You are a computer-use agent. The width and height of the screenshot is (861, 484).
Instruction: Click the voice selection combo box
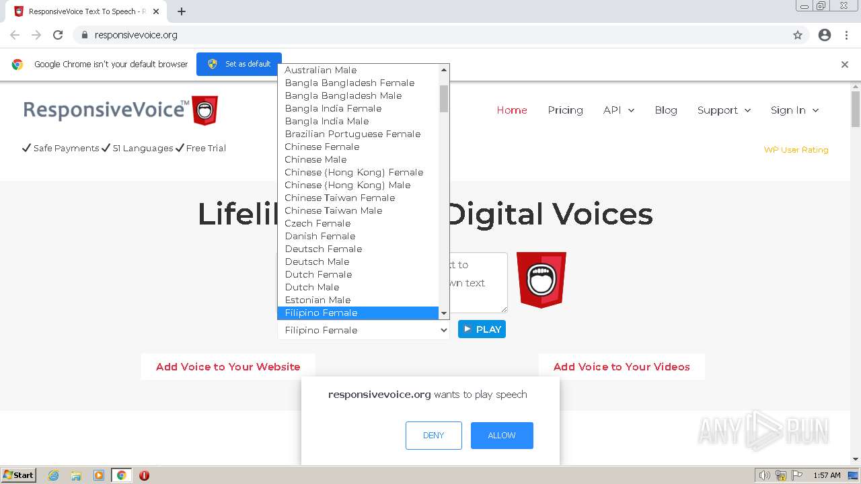(x=363, y=330)
